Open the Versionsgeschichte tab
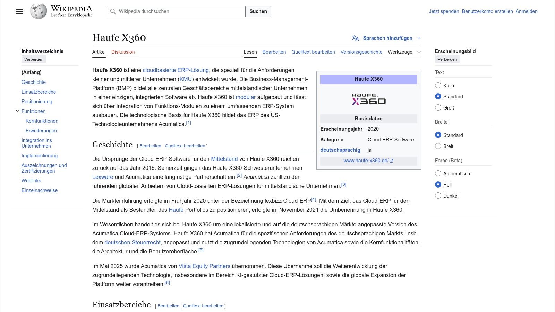 pyautogui.click(x=361, y=52)
